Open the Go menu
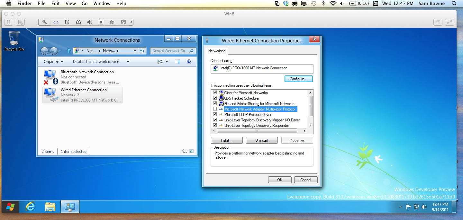The width and height of the screenshot is (463, 220). 85,4
